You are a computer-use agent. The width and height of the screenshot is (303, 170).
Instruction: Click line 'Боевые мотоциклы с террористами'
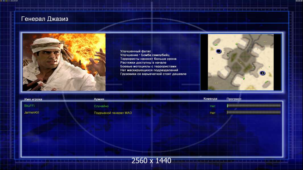[148, 66]
